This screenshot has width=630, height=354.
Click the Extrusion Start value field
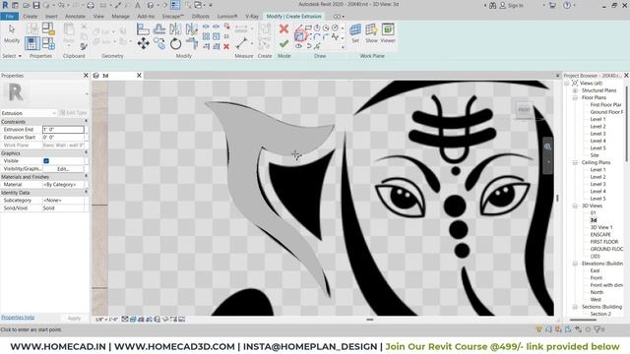(x=63, y=138)
